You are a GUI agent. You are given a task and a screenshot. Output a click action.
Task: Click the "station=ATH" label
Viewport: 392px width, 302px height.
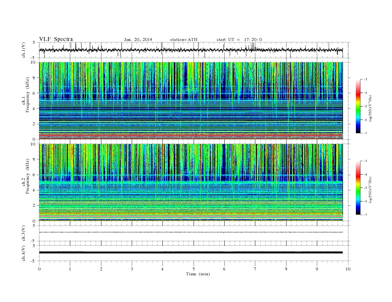184,39
